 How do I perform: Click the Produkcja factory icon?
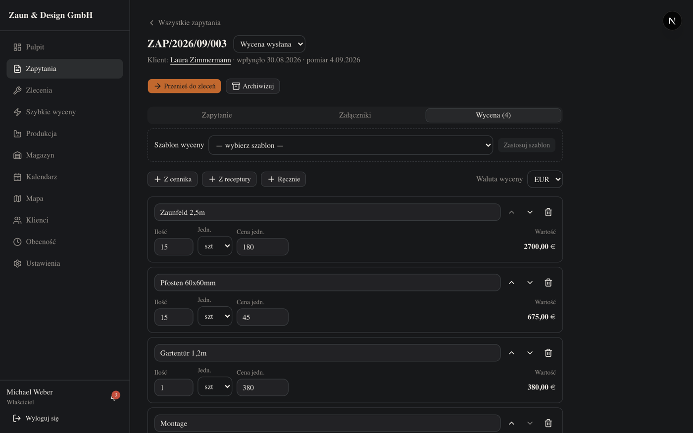click(x=17, y=134)
